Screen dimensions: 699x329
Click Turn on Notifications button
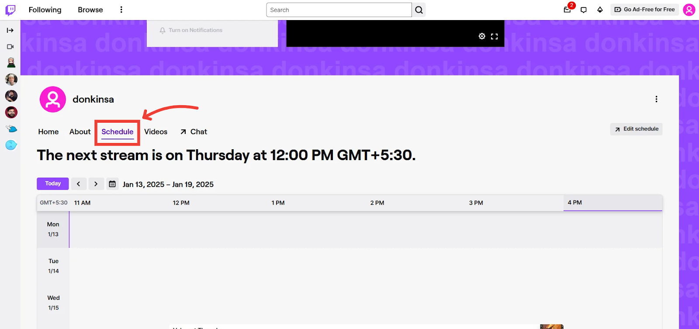[x=191, y=30]
